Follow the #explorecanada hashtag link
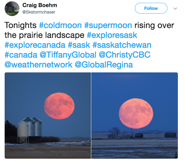This screenshot has height=163, width=185. (x=35, y=45)
